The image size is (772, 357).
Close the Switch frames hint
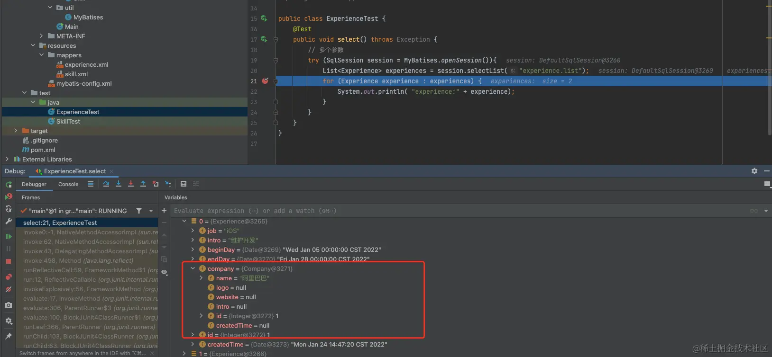click(x=152, y=353)
